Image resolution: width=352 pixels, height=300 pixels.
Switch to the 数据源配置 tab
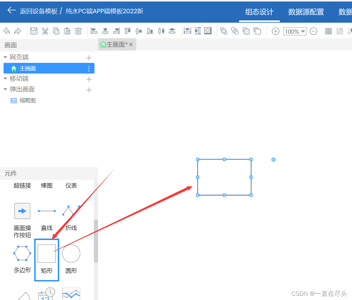[x=306, y=12]
